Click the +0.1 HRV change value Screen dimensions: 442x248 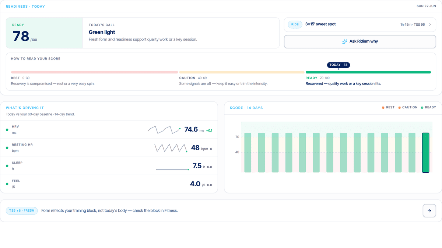coord(209,130)
